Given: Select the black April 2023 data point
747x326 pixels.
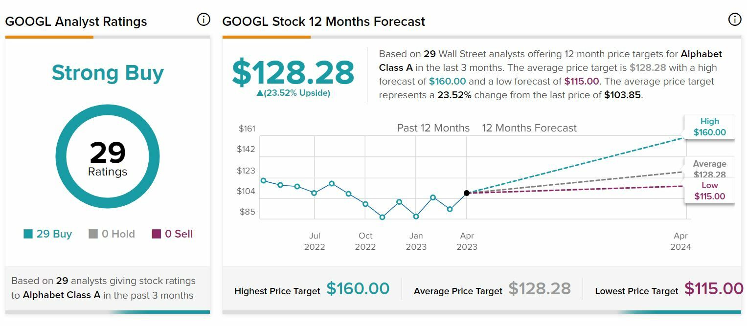Looking at the screenshot, I should coord(467,193).
